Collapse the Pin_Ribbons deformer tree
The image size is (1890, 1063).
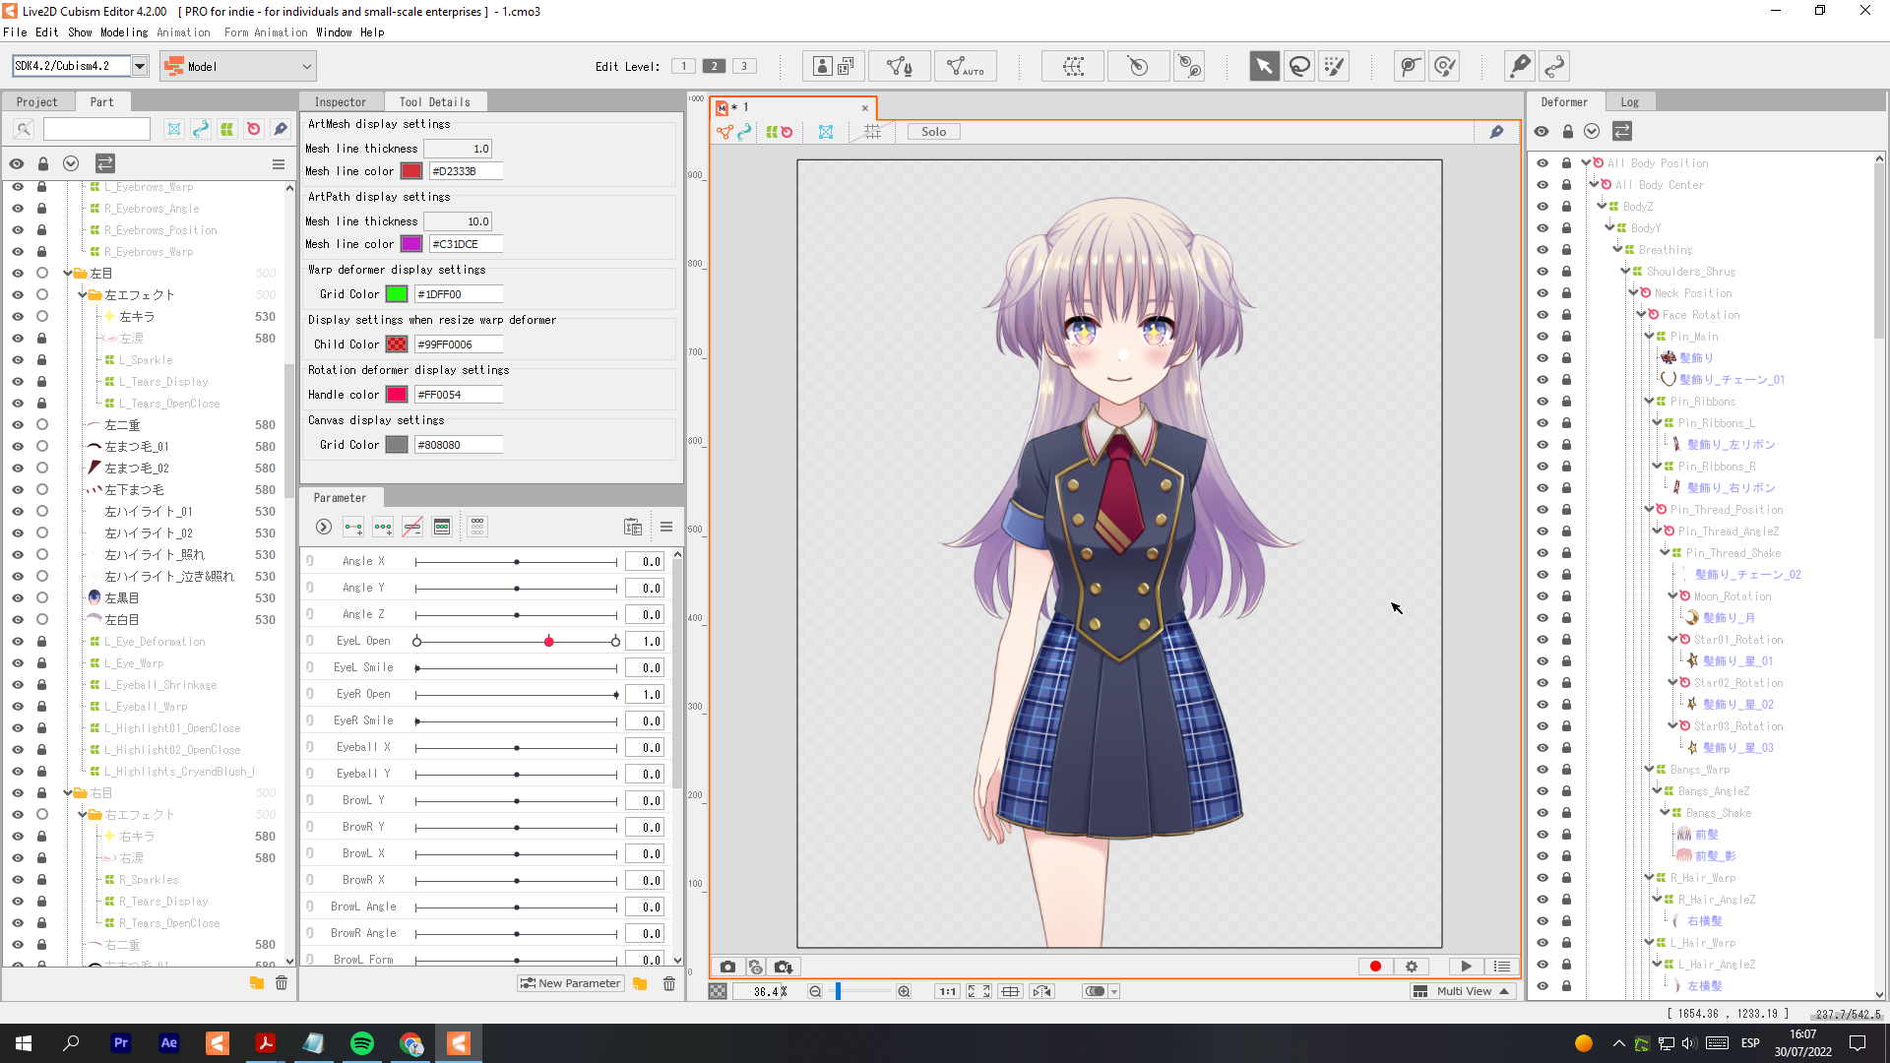pos(1650,401)
